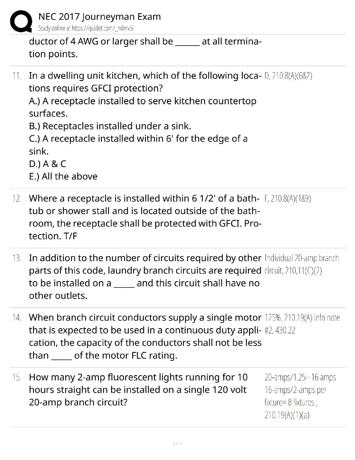Select question number 13 marker

coord(17,258)
